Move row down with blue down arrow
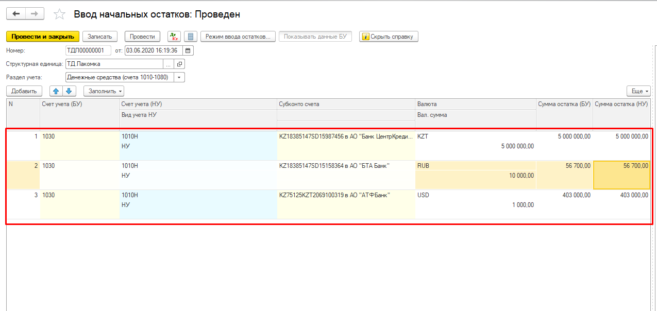This screenshot has height=311, width=657. pyautogui.click(x=70, y=91)
